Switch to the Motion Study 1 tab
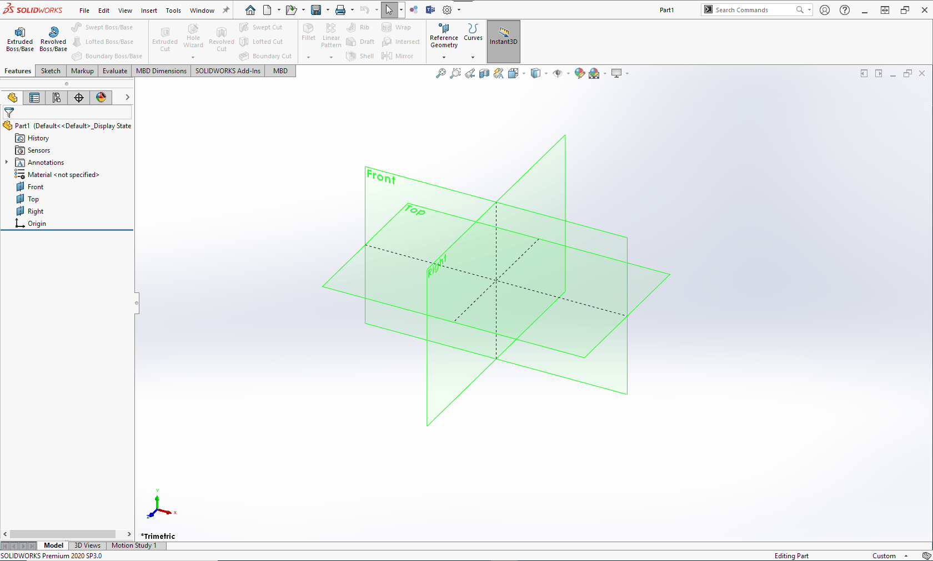933x561 pixels. coord(134,545)
